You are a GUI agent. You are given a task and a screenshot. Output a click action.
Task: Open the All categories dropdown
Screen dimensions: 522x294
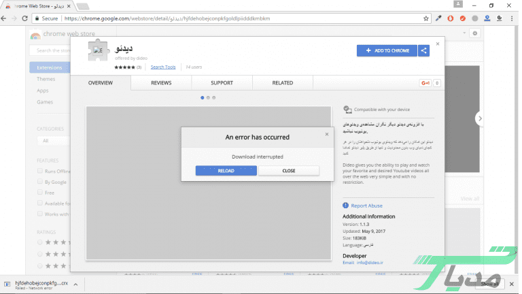[x=54, y=141]
